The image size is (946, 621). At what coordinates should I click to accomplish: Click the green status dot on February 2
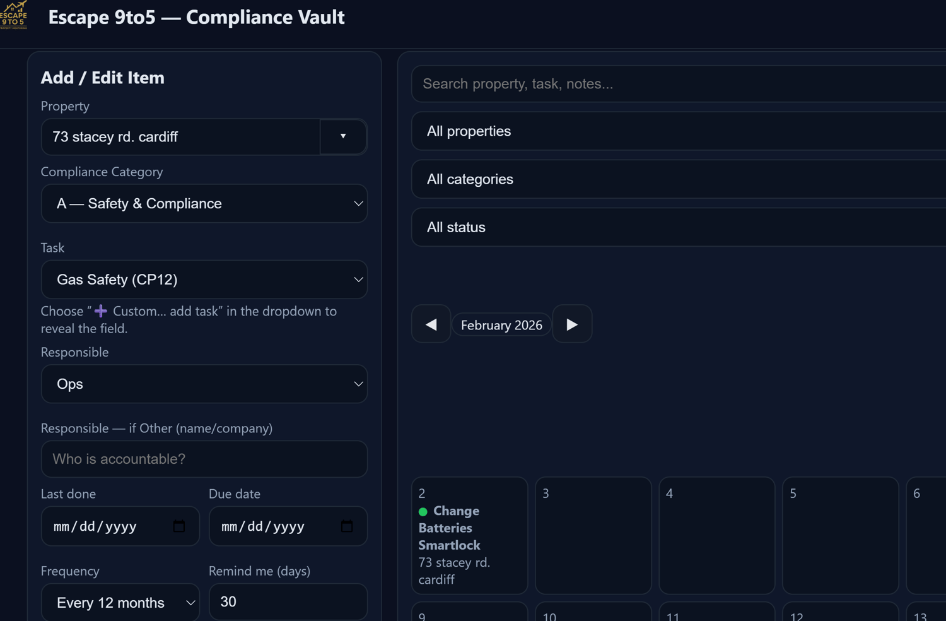[x=423, y=512]
